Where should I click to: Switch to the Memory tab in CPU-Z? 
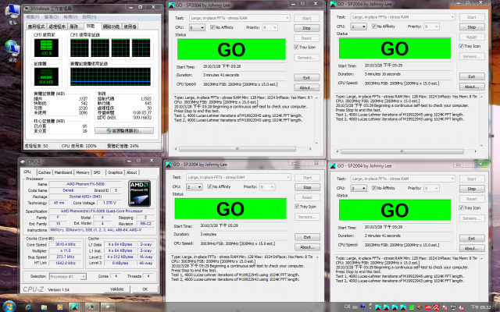83,172
